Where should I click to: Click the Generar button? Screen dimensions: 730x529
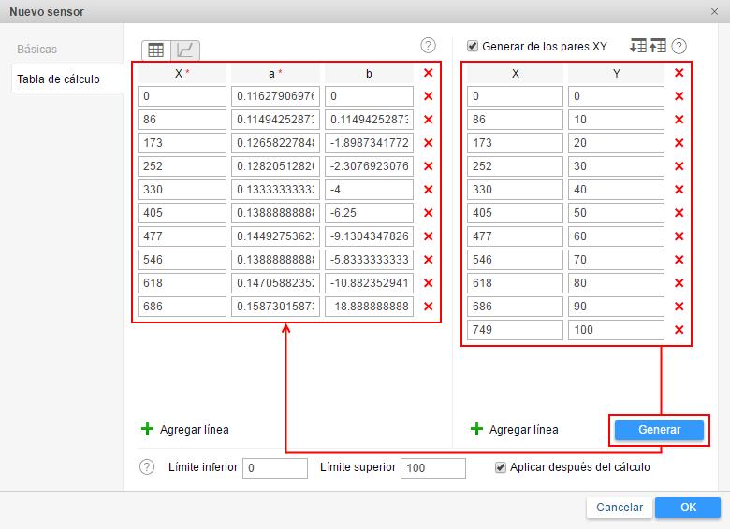pos(659,430)
